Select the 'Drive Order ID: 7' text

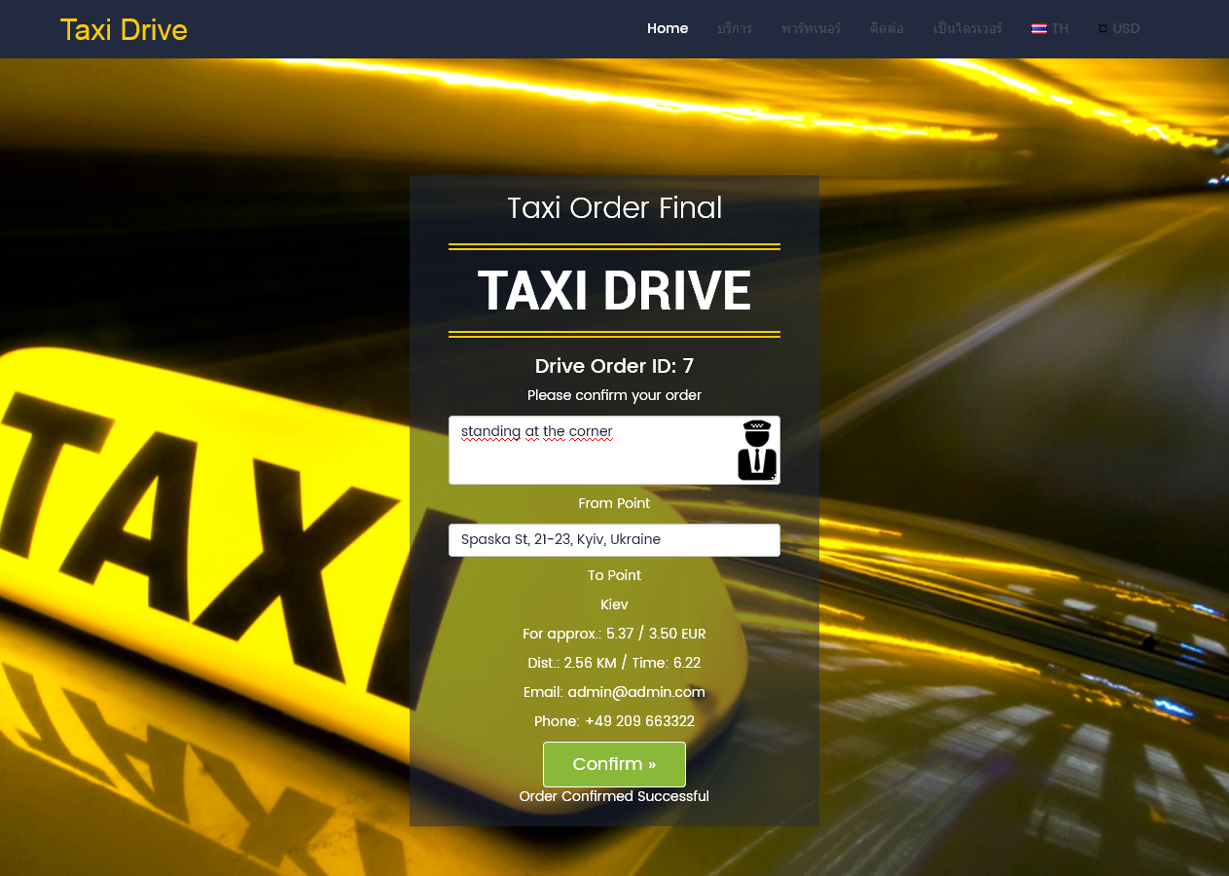614,366
